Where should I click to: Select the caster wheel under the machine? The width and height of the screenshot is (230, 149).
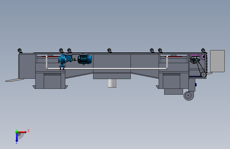click(x=189, y=96)
